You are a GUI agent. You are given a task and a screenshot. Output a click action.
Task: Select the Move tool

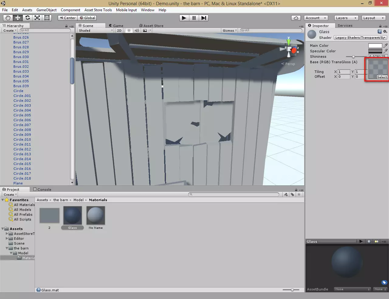point(18,18)
